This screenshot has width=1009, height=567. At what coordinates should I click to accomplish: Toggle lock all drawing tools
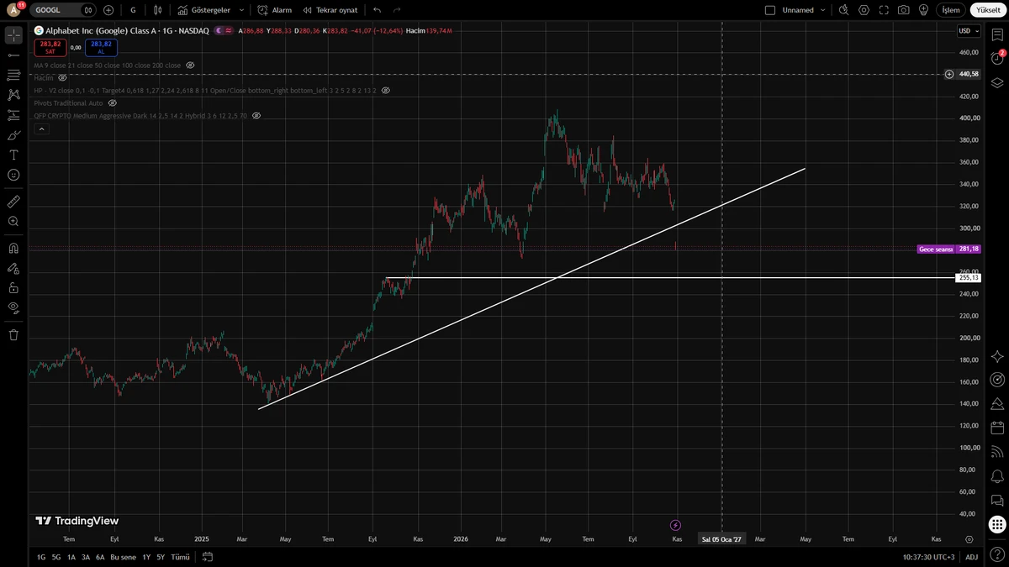pyautogui.click(x=13, y=288)
